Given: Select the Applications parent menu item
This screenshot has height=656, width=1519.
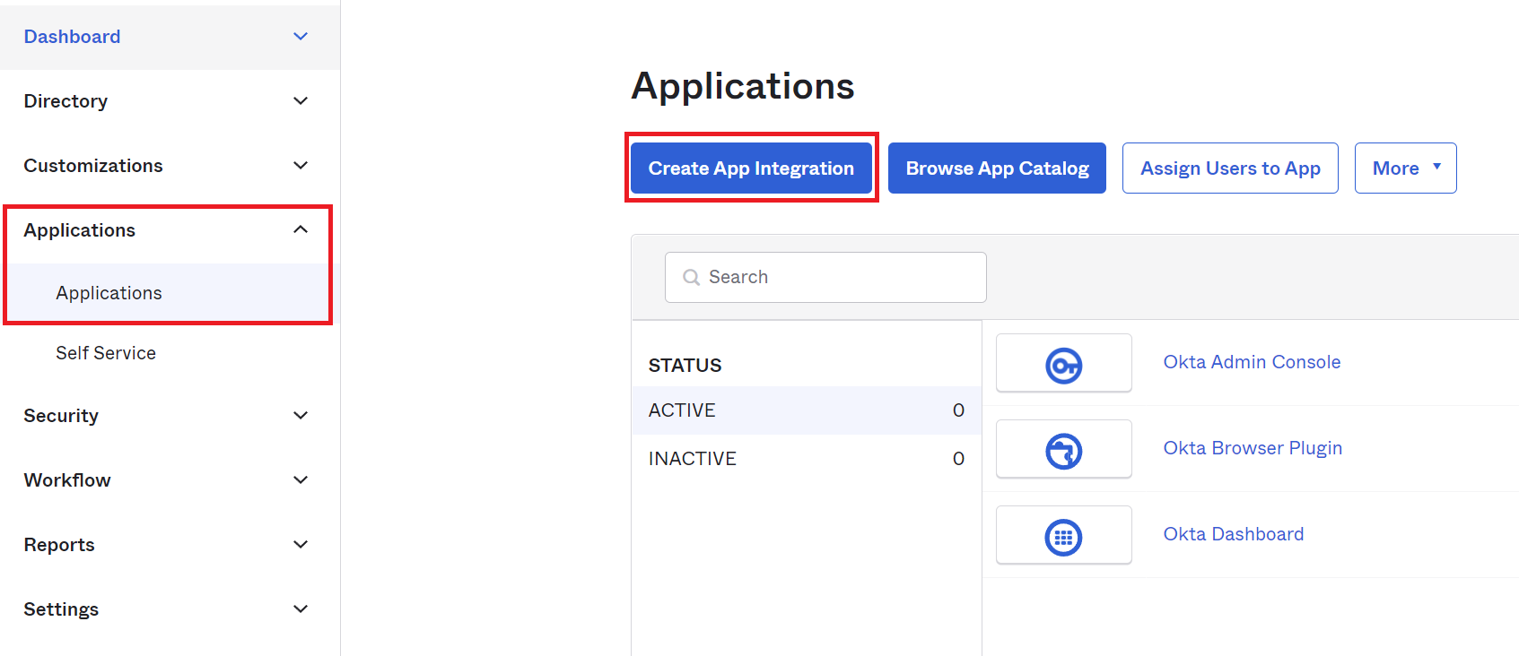Looking at the screenshot, I should click(x=79, y=230).
